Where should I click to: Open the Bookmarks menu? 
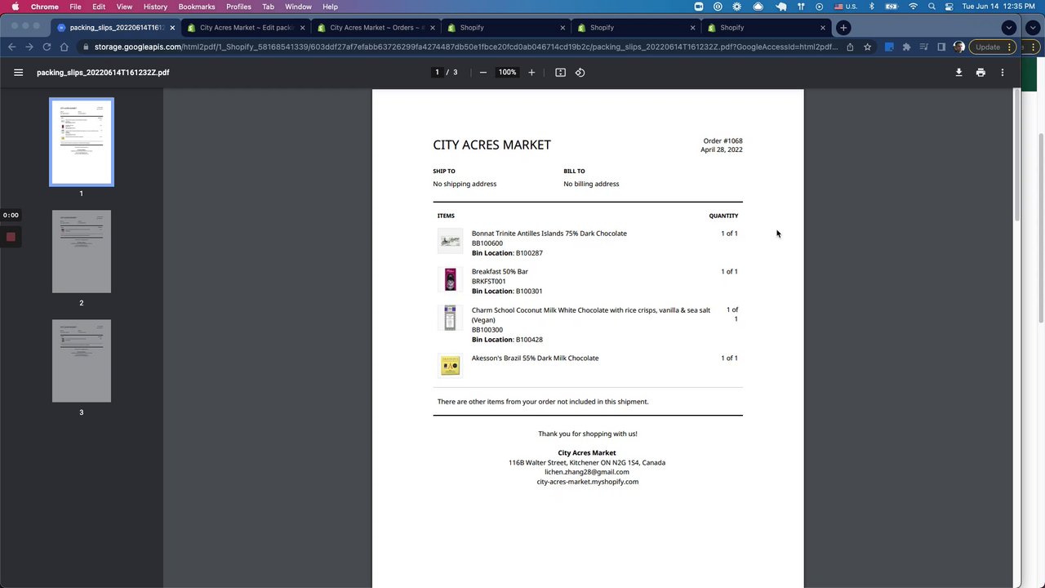(197, 7)
